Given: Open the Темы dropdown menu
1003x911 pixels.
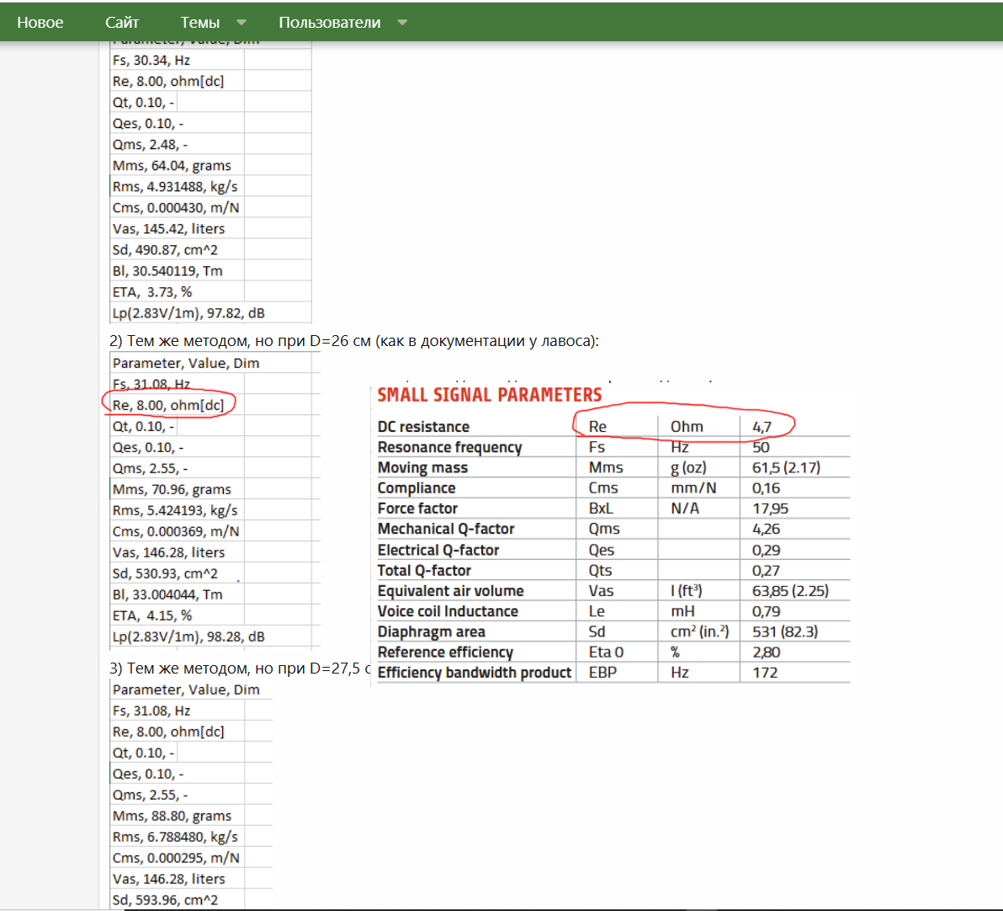Looking at the screenshot, I should (x=199, y=22).
